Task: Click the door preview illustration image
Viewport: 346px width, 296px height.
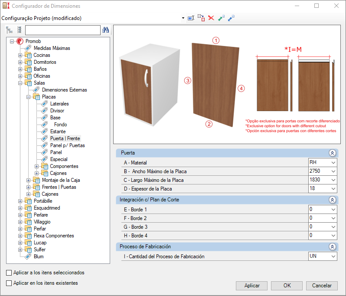Action: 227,84
